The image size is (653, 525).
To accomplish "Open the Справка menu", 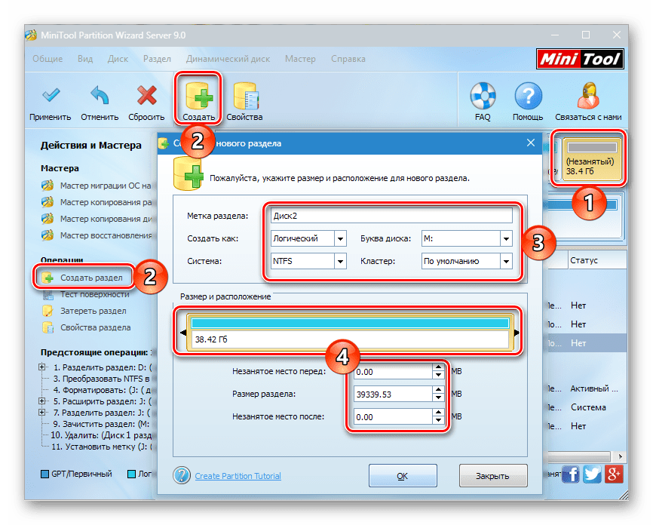I will click(348, 59).
